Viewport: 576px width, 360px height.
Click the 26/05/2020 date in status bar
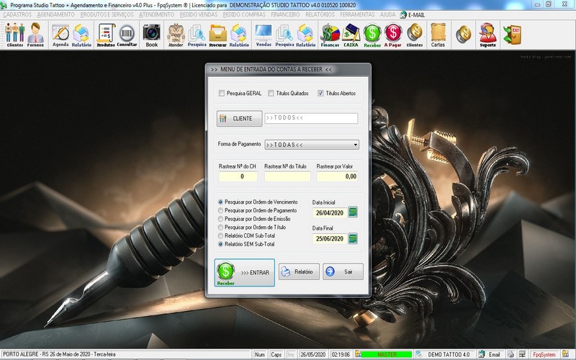click(x=312, y=354)
